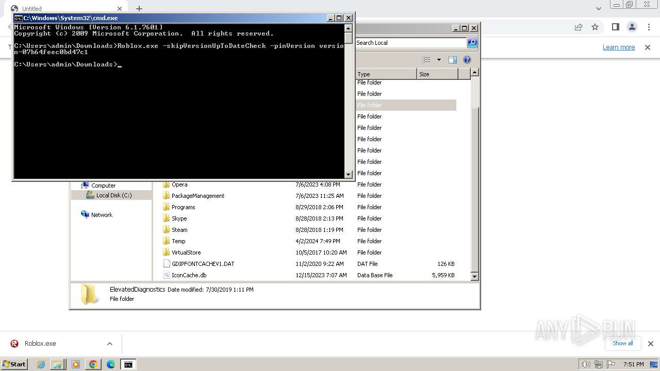Select the Steam folder

pyautogui.click(x=179, y=230)
